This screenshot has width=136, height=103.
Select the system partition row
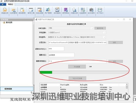coord(83,92)
